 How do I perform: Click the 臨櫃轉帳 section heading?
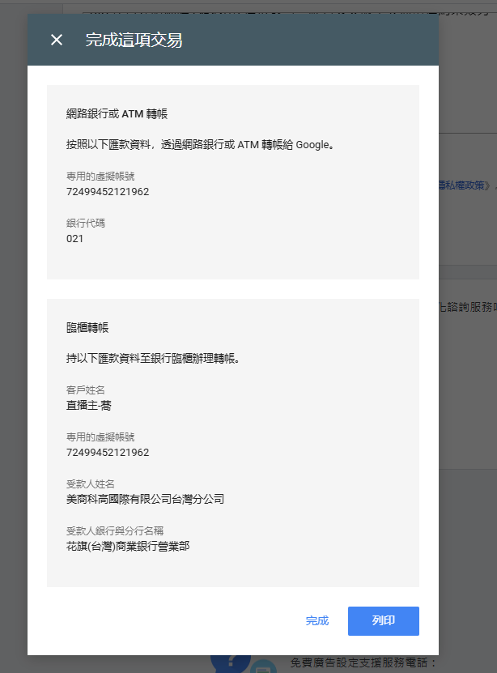pos(87,327)
